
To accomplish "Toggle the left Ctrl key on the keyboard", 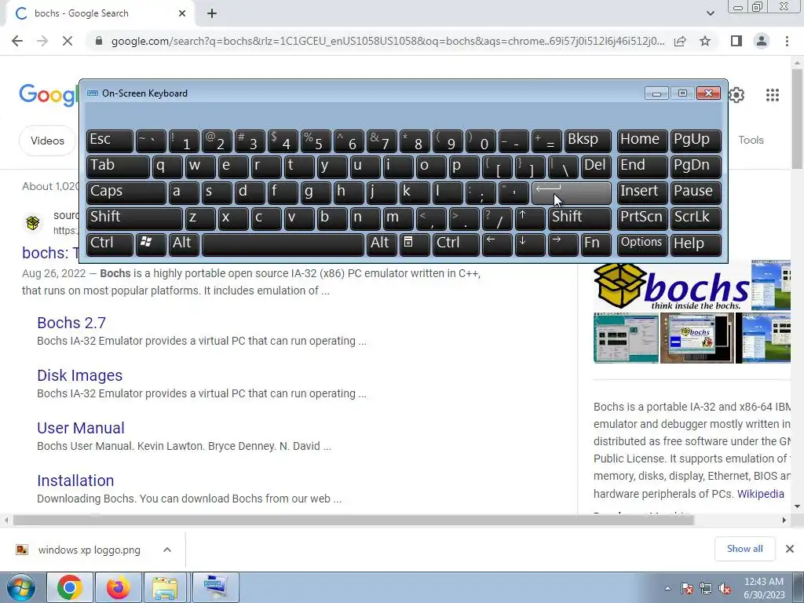I will (x=110, y=244).
